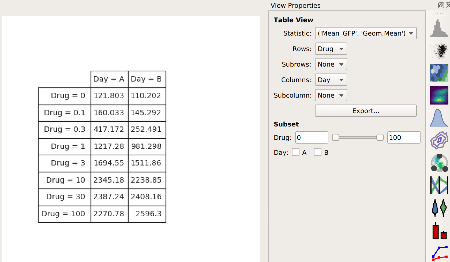Open the Statistic dropdown
This screenshot has width=450, height=262.
tap(366, 33)
